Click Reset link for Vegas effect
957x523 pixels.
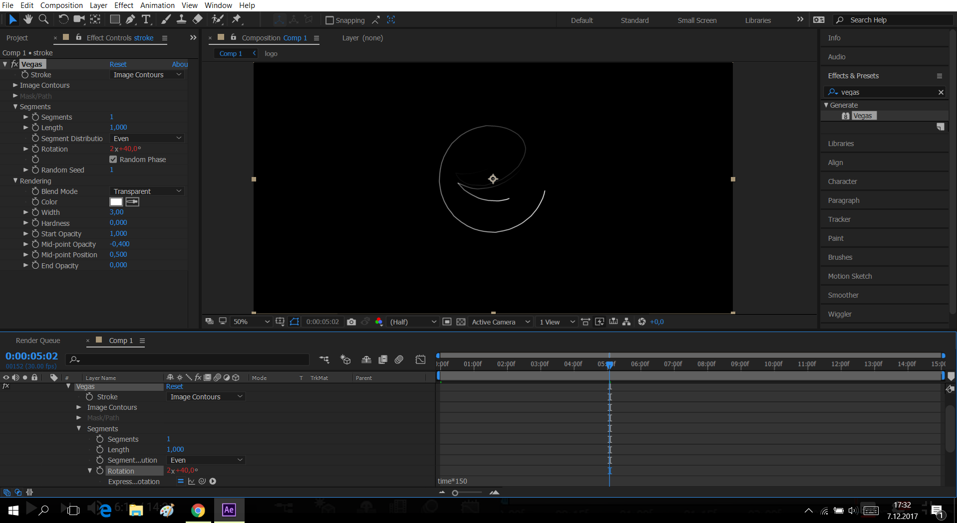[118, 64]
